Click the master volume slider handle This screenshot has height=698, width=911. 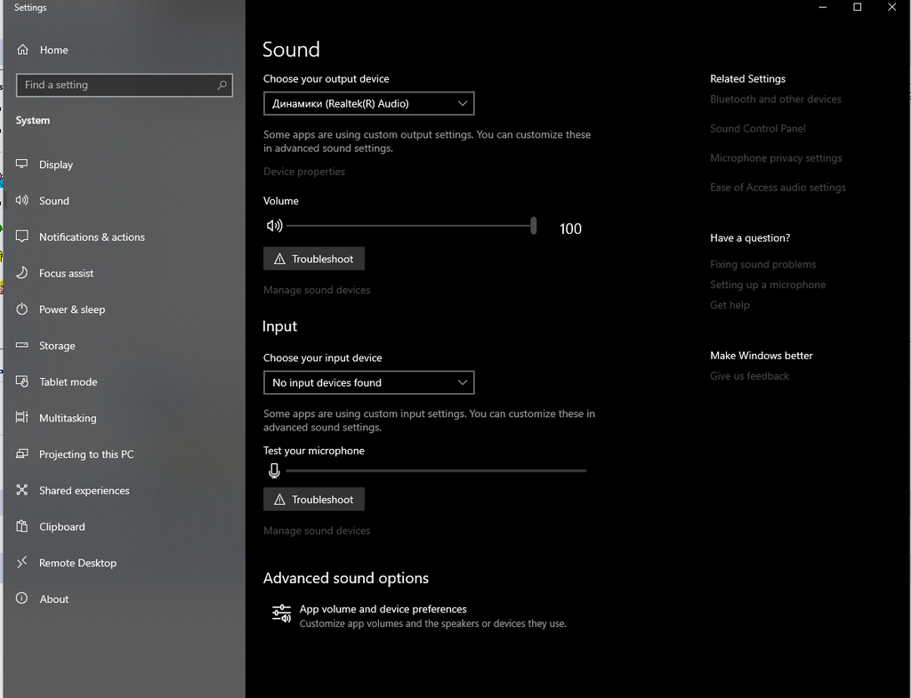534,226
